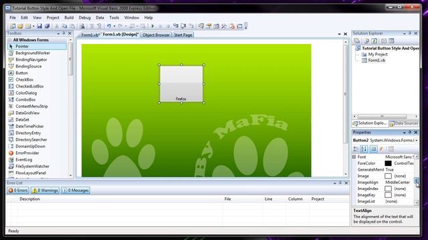This screenshot has width=428, height=240.
Task: Click the designer's vertical scrollbar down arrow
Action: tap(346, 174)
